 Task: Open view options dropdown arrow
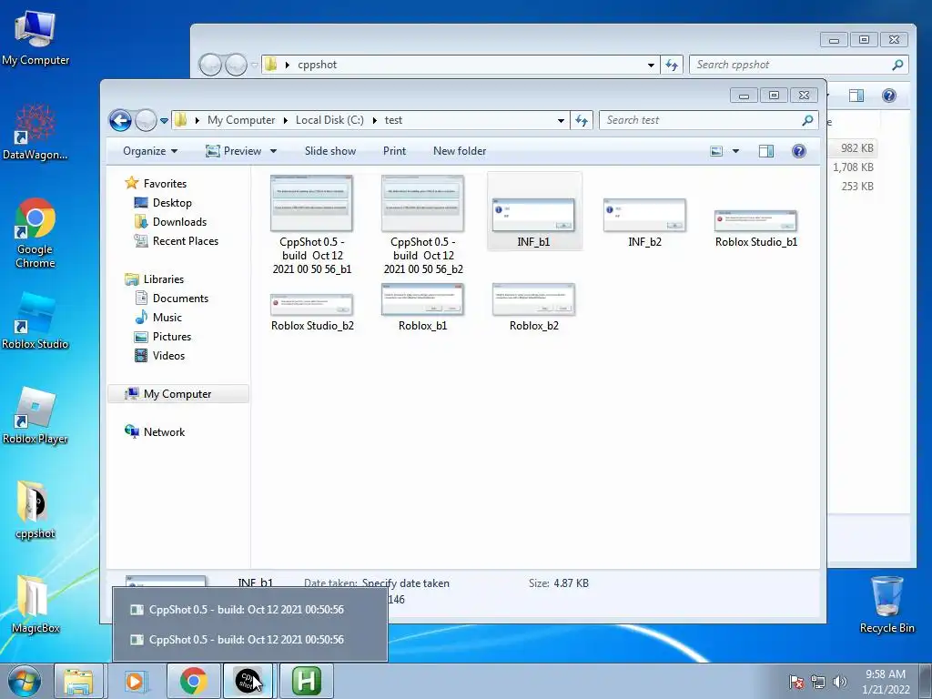735,151
